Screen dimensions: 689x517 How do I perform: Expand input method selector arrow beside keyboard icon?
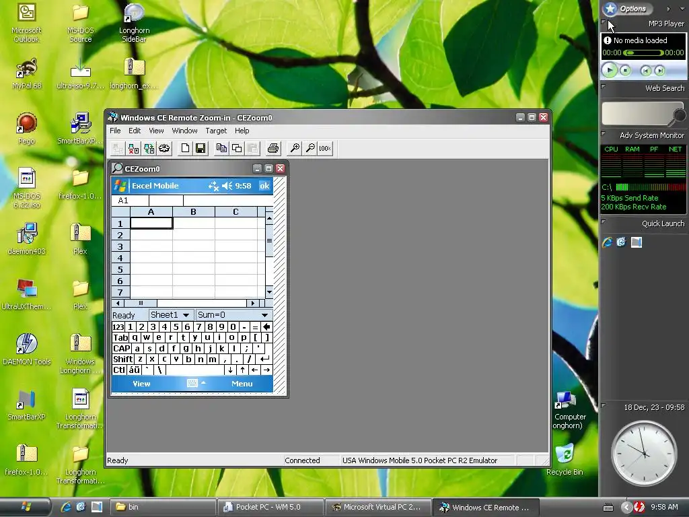tap(203, 383)
